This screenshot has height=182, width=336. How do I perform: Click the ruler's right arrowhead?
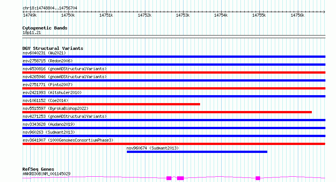pyautogui.click(x=324, y=12)
